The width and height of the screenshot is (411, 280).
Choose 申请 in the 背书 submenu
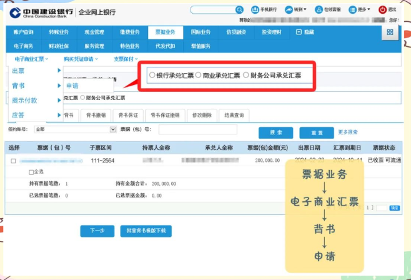pos(72,86)
